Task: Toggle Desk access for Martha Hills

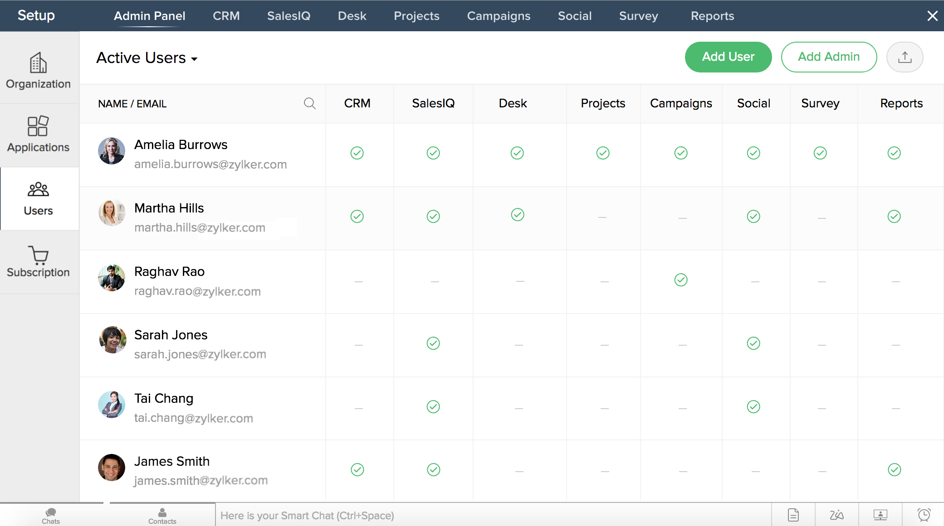Action: click(x=518, y=215)
